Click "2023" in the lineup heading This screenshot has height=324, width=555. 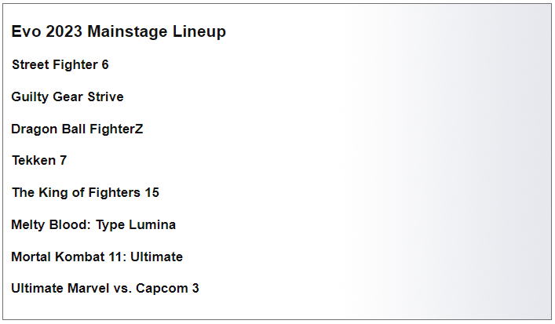coord(64,32)
